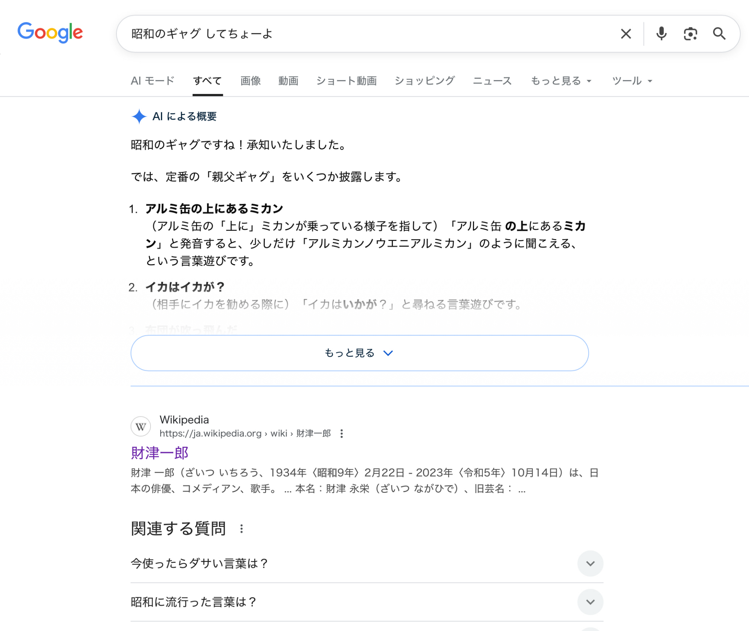Switch to the 画像 tab
Image resolution: width=749 pixels, height=631 pixels.
pos(250,81)
